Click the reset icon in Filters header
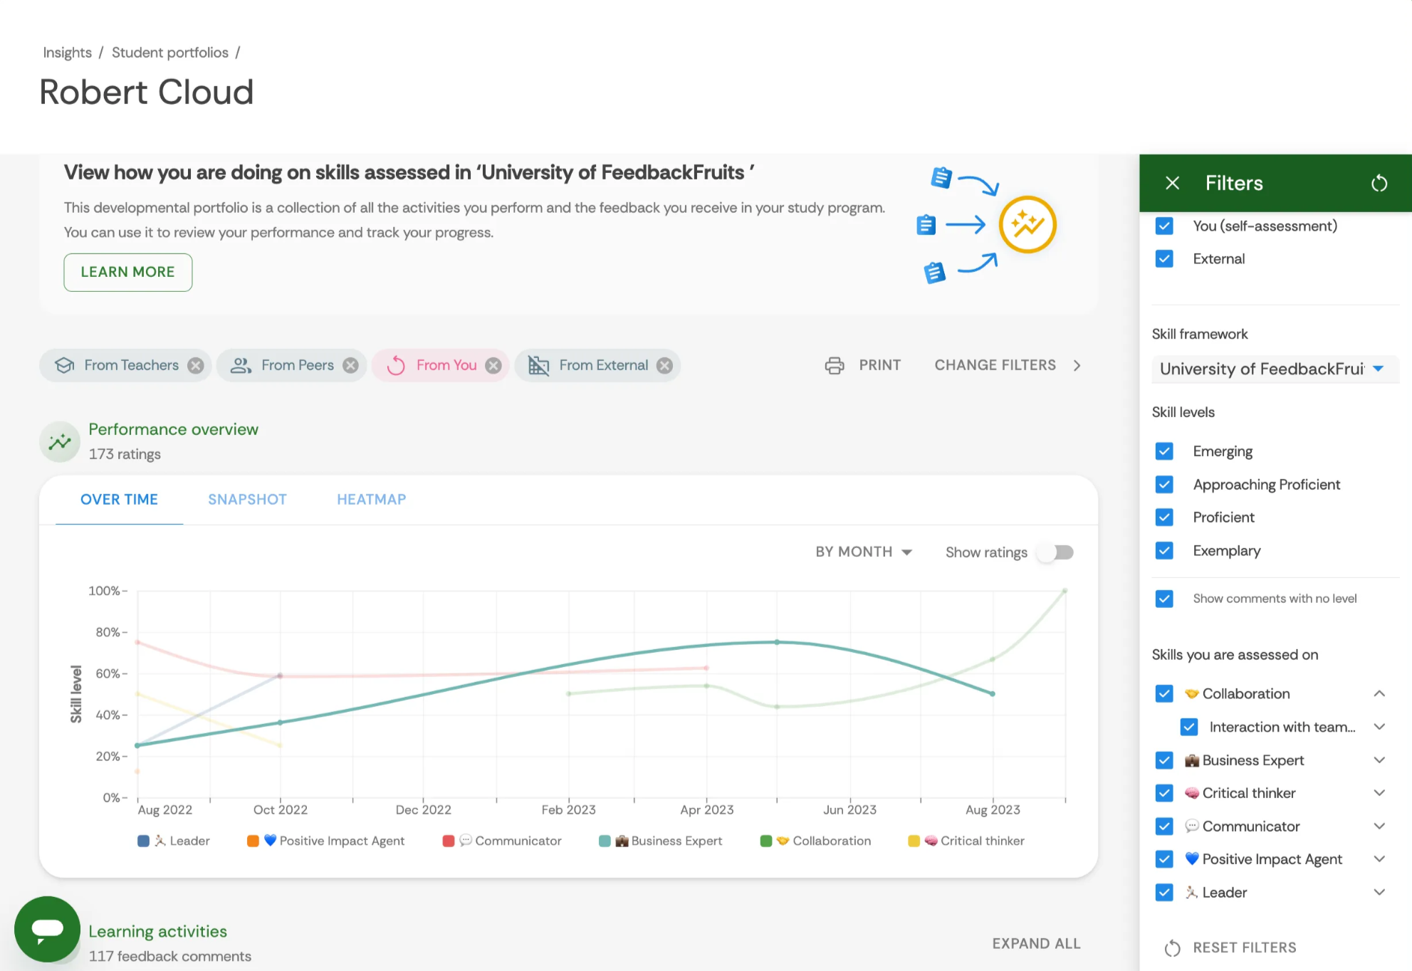Screen dimensions: 1412x971 coord(1379,184)
